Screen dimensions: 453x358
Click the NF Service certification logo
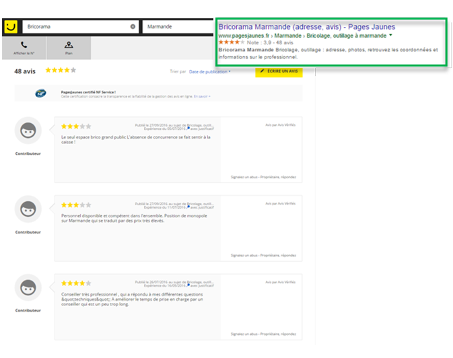[x=41, y=94]
